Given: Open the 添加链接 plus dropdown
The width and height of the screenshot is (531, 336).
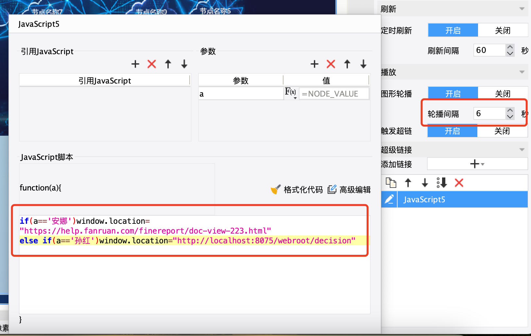Looking at the screenshot, I should coord(477,164).
